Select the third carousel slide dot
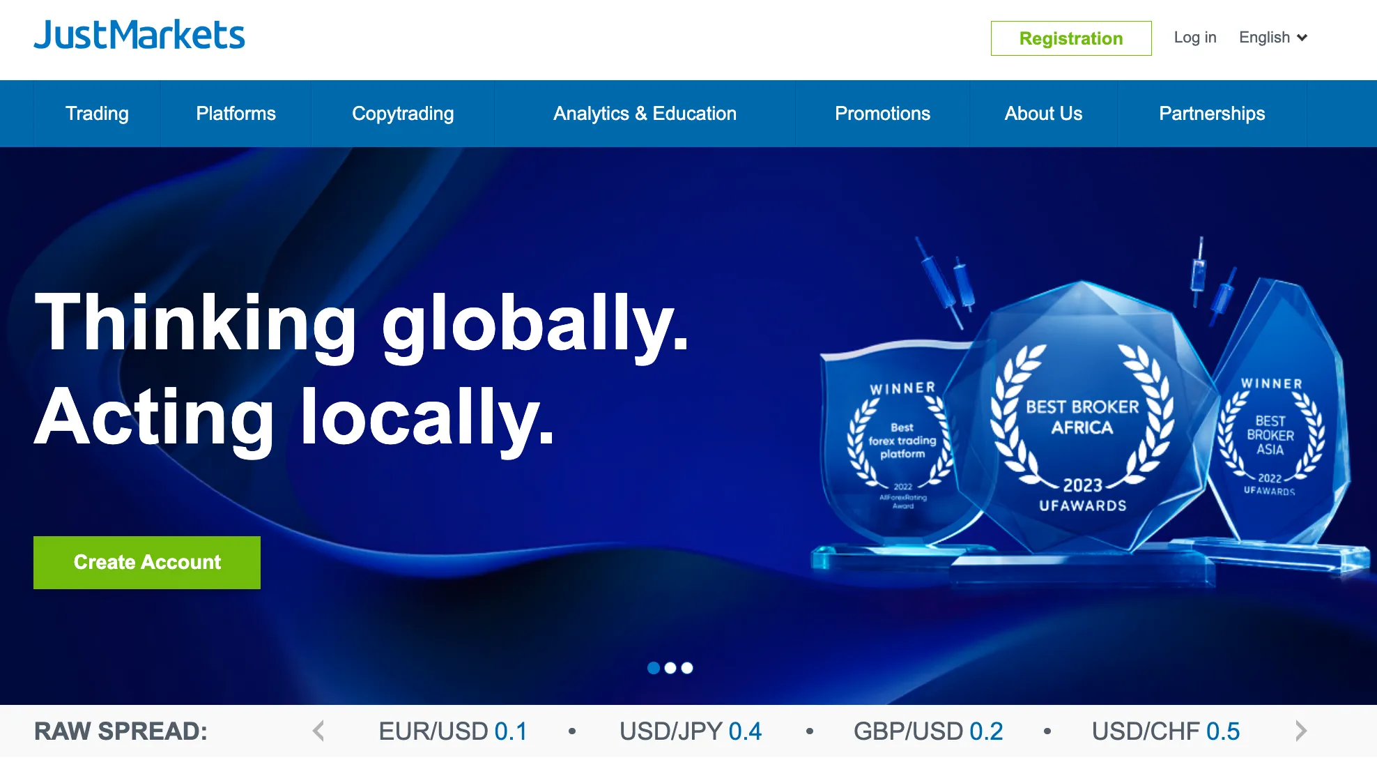Image resolution: width=1377 pixels, height=760 pixels. point(687,668)
